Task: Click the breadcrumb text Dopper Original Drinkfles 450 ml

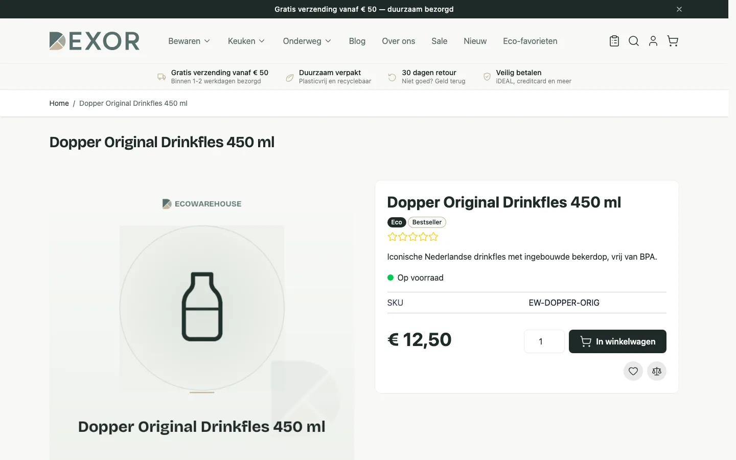Action: tap(133, 103)
